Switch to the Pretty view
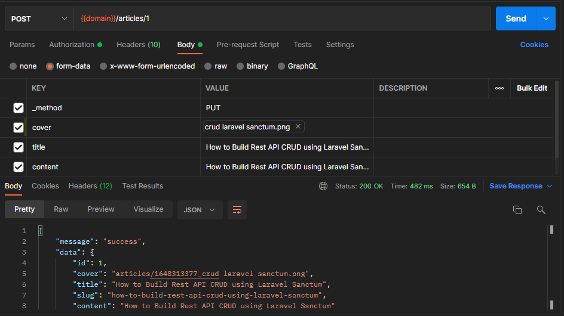Image resolution: width=564 pixels, height=316 pixels. pyautogui.click(x=24, y=209)
